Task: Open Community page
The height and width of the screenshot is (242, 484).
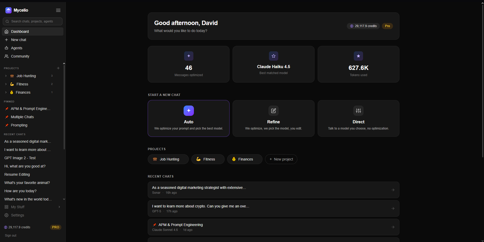Action: [x=32, y=56]
